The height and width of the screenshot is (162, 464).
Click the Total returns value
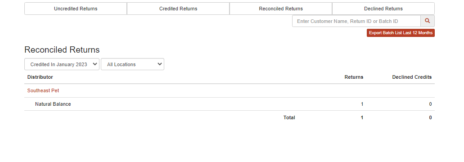[x=362, y=117]
